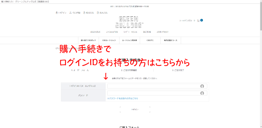Click the forgot password link
262x128 pixels.
pos(123,98)
